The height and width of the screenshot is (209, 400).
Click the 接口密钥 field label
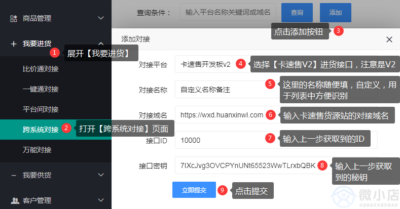pyautogui.click(x=153, y=166)
